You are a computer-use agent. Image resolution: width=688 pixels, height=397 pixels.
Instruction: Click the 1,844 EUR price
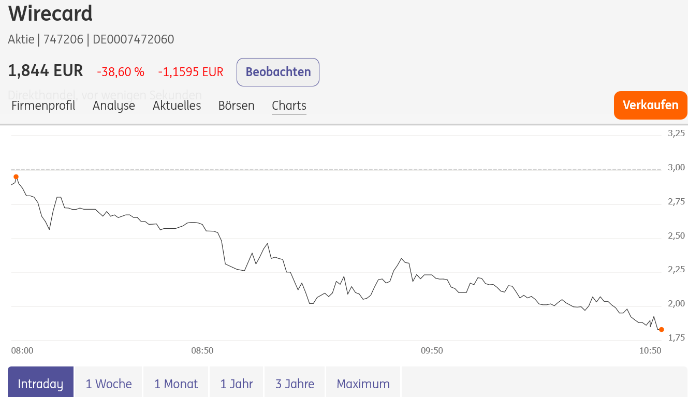point(46,71)
